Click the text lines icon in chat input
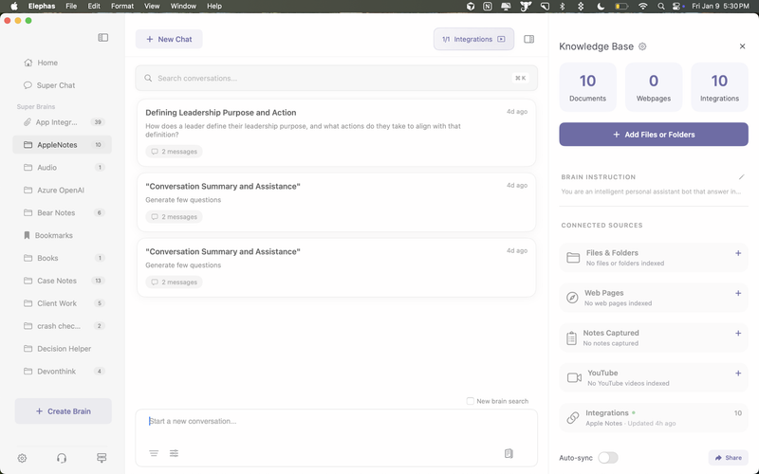This screenshot has height=474, width=759. point(154,453)
